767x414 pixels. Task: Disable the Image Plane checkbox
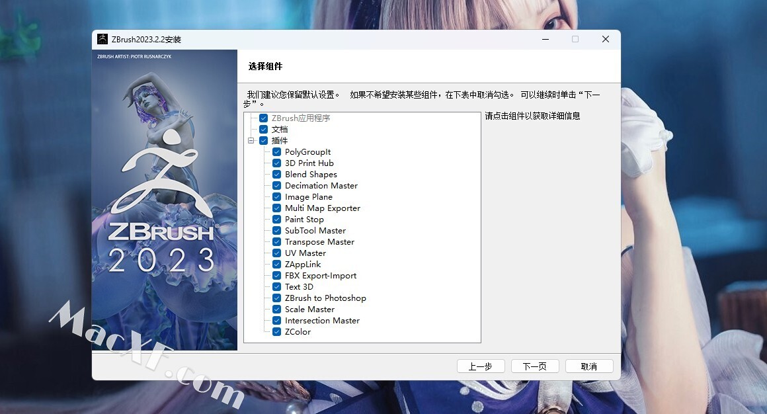click(277, 196)
